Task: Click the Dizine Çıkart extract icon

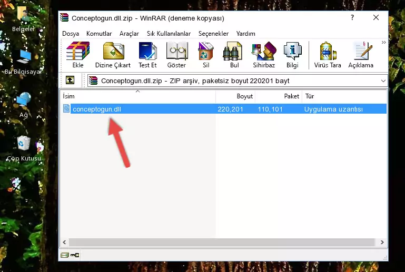Action: pyautogui.click(x=113, y=55)
